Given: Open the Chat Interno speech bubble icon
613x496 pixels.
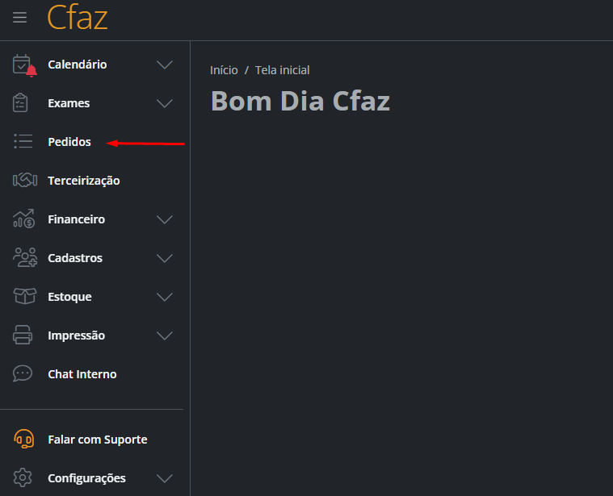Looking at the screenshot, I should 23,373.
